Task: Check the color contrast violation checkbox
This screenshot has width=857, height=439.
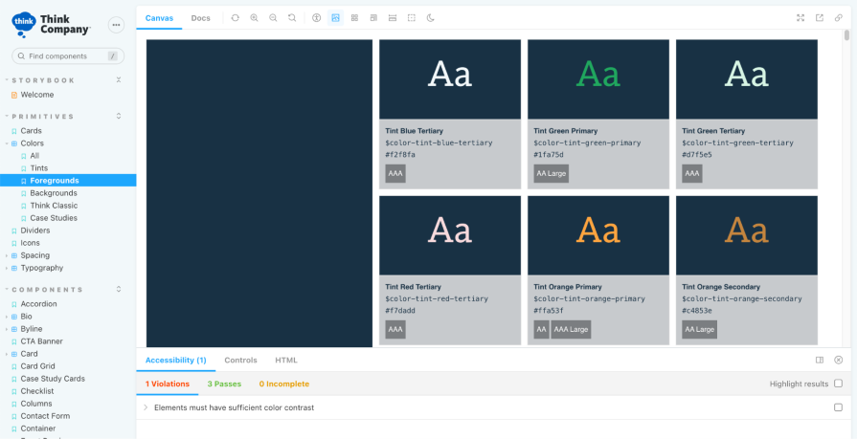Action: (x=838, y=407)
